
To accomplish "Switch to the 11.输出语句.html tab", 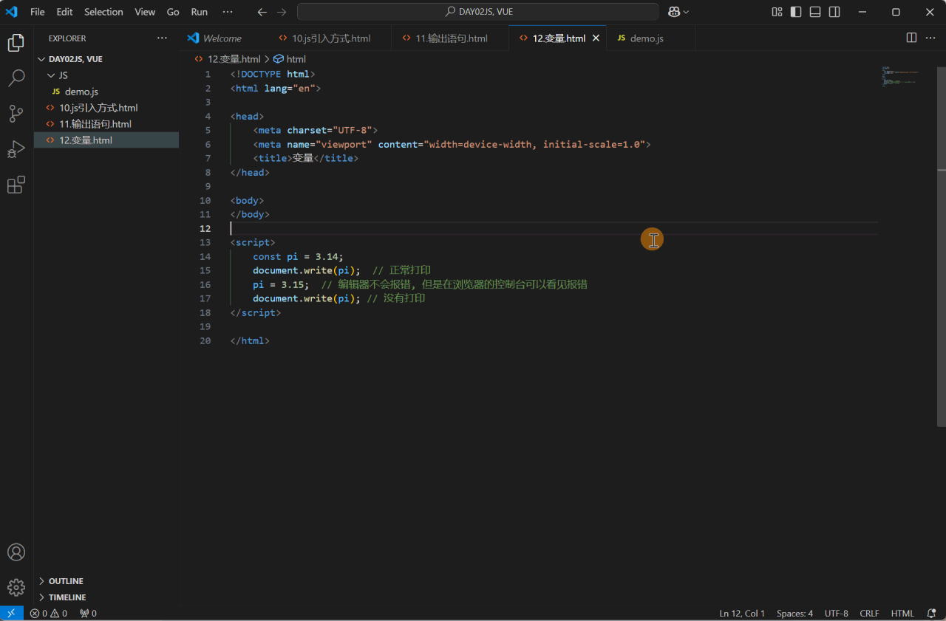I will click(x=452, y=38).
